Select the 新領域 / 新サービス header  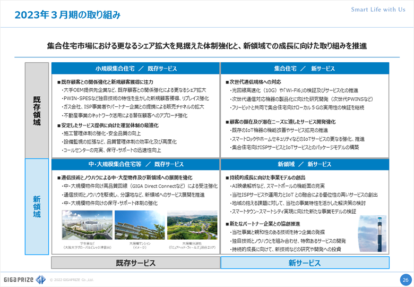(x=305, y=164)
